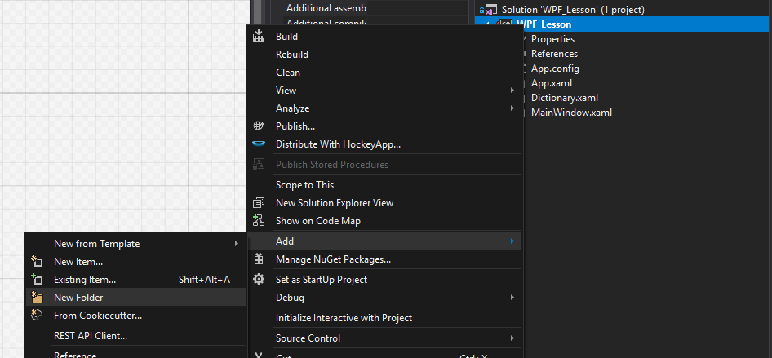Image resolution: width=772 pixels, height=358 pixels.
Task: Click the Show on Code Map icon
Action: click(259, 220)
